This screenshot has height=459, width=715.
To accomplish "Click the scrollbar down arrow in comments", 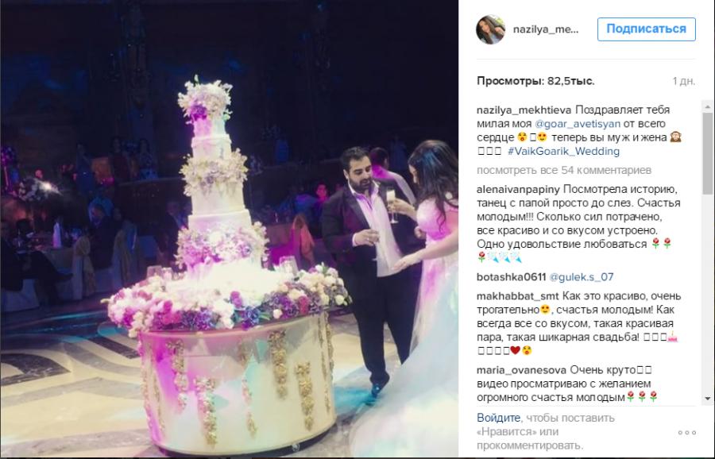I will pos(707,399).
